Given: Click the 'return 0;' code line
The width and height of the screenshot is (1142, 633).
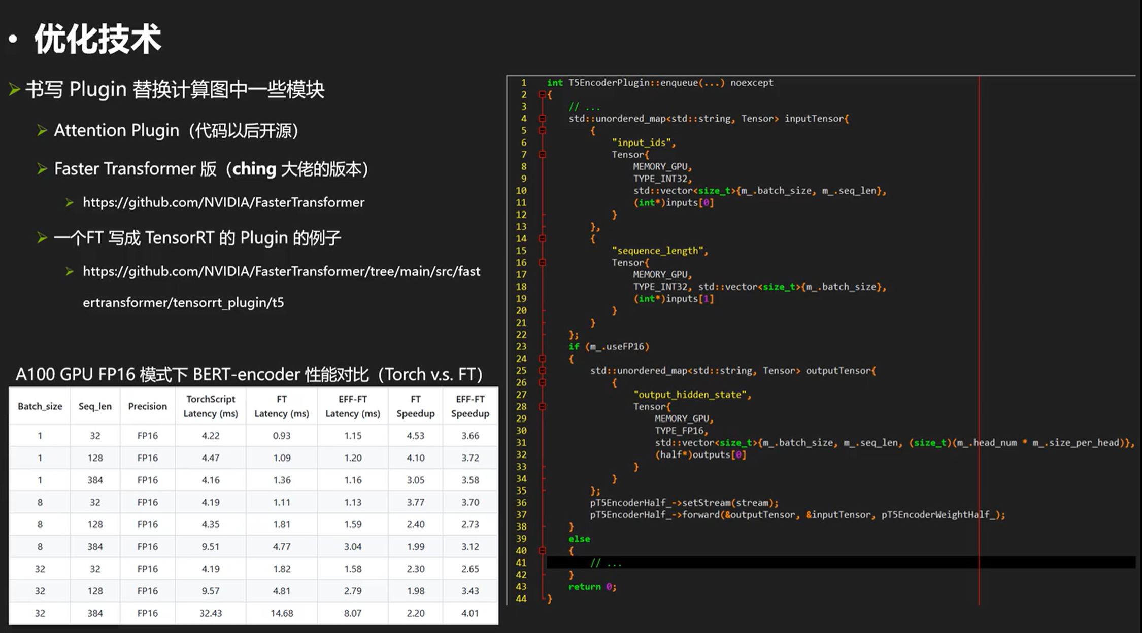Looking at the screenshot, I should tap(592, 587).
